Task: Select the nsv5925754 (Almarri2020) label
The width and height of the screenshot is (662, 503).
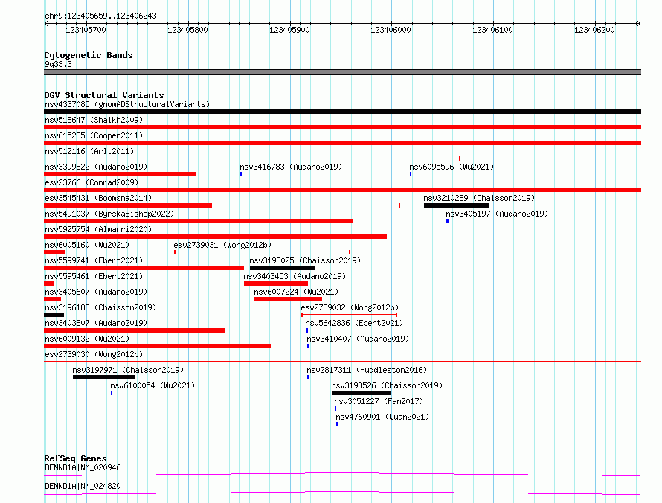Action: tap(98, 229)
